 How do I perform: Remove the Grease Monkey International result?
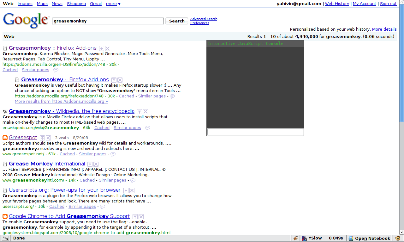coord(96,164)
